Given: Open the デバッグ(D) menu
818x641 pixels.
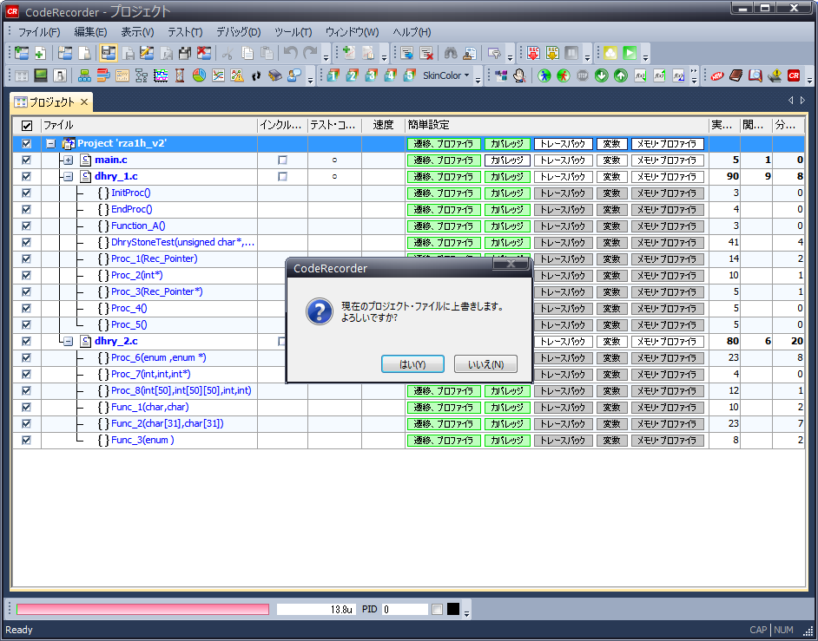Looking at the screenshot, I should tap(239, 32).
